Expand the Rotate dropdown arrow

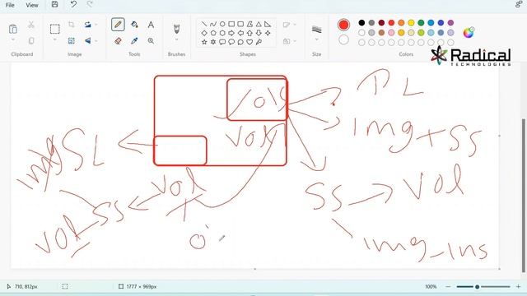96,25
